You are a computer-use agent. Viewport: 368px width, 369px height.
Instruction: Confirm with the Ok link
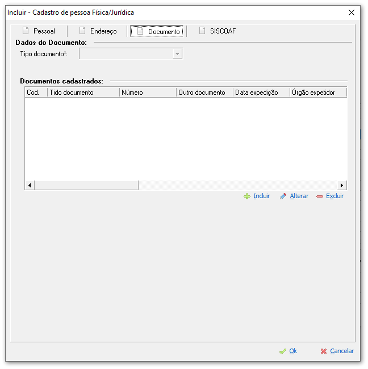(x=293, y=351)
